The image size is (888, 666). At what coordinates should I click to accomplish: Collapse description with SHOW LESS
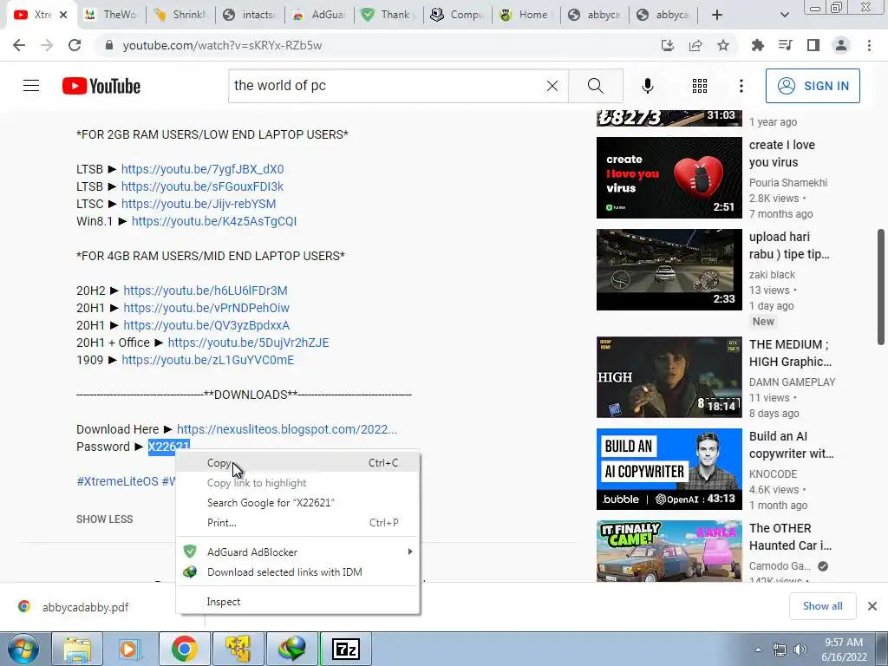(105, 519)
